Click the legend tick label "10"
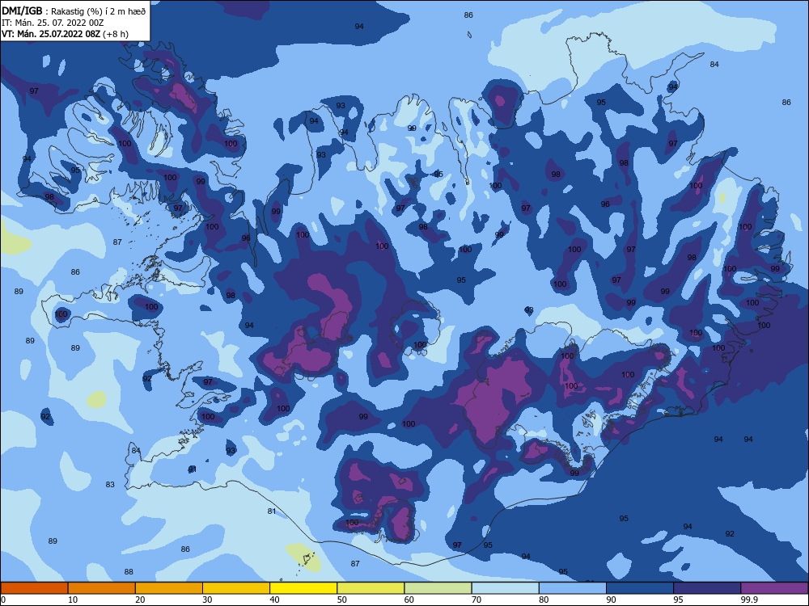Image resolution: width=809 pixels, height=606 pixels. click(x=73, y=600)
